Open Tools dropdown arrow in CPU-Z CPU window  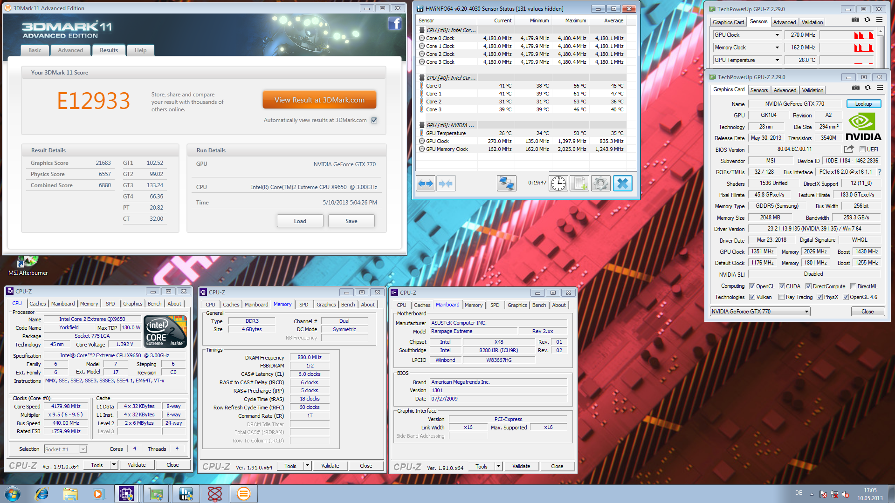(x=113, y=465)
